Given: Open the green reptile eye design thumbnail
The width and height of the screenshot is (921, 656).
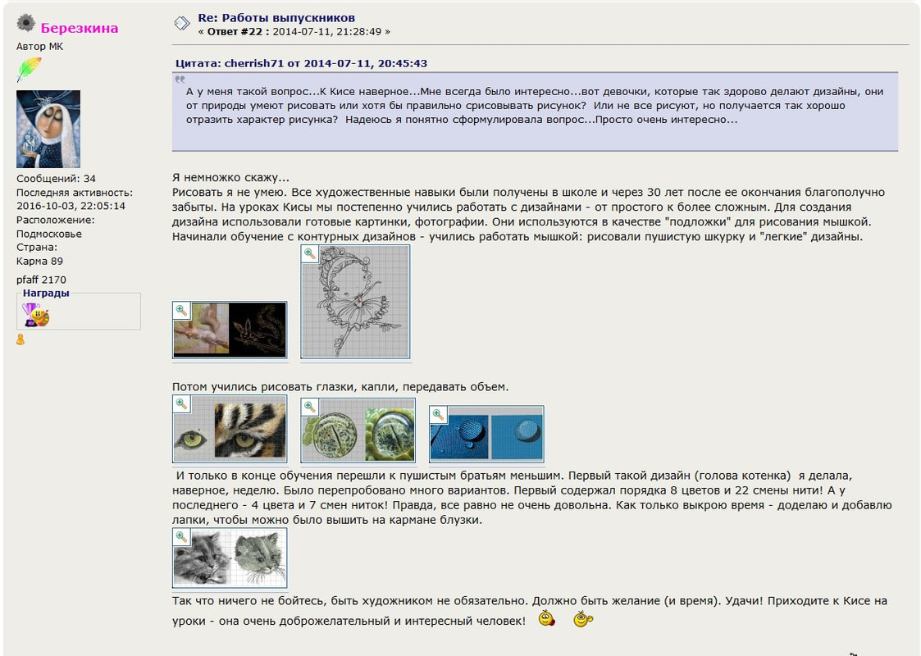Looking at the screenshot, I should [358, 430].
